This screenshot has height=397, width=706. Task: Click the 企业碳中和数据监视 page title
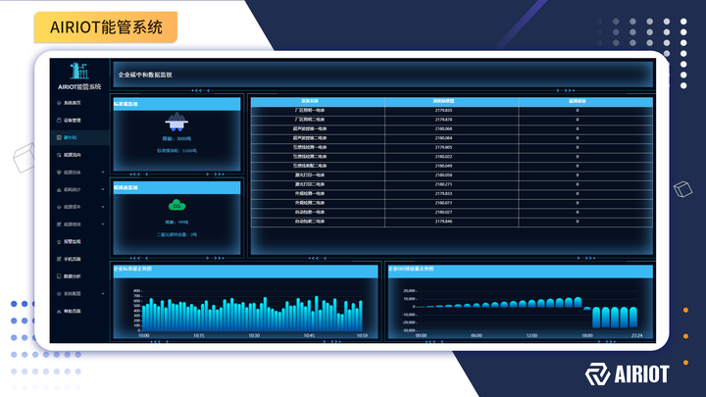point(145,74)
